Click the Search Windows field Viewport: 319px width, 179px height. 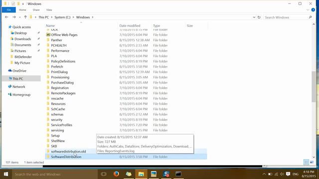pos(286,17)
